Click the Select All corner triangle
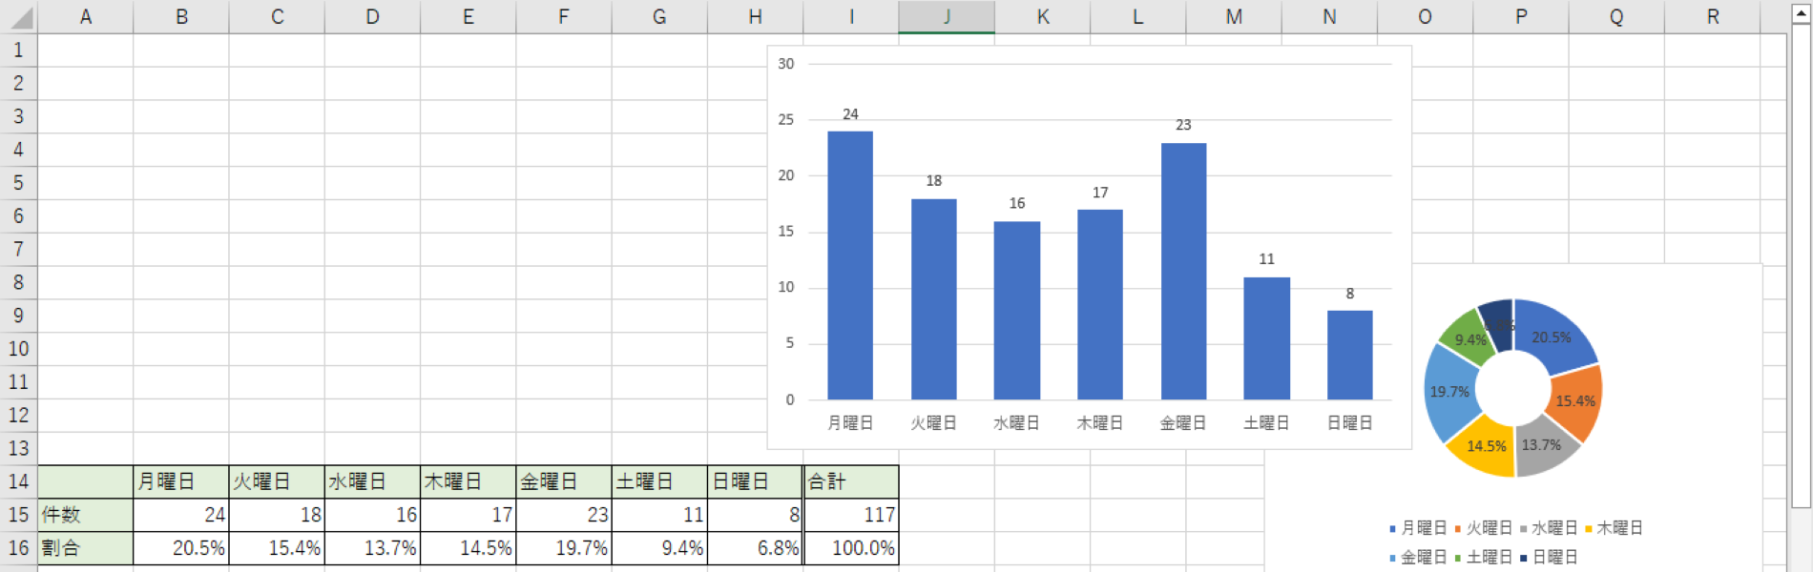The height and width of the screenshot is (572, 1813). tap(19, 17)
